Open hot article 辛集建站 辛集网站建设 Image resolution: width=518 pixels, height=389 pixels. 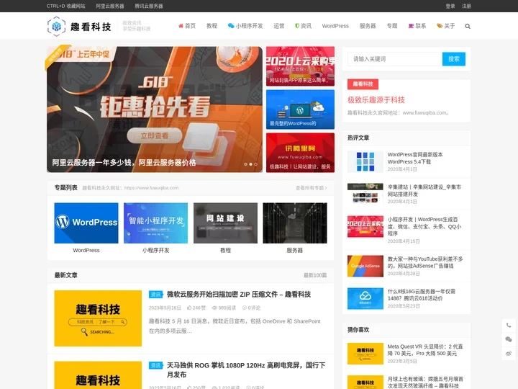(x=424, y=190)
